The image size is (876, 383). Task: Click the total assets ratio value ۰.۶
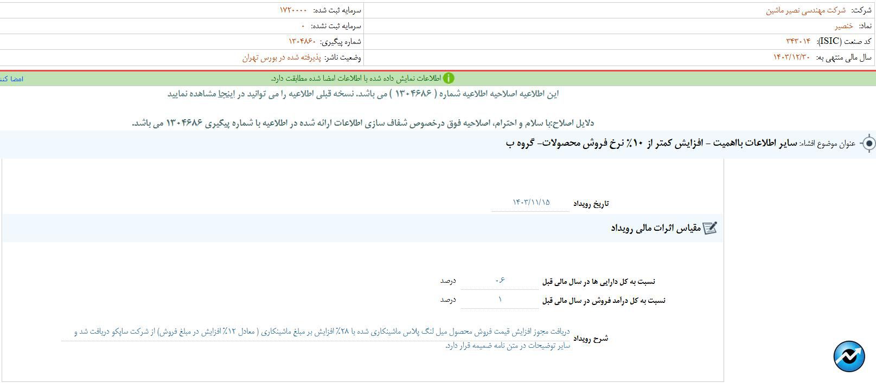pos(500,280)
